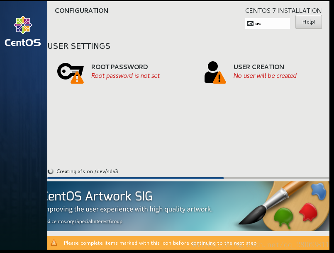The height and width of the screenshot is (253, 334).
Task: Click the CentOS Artwork SIG banner title
Action: (x=100, y=196)
